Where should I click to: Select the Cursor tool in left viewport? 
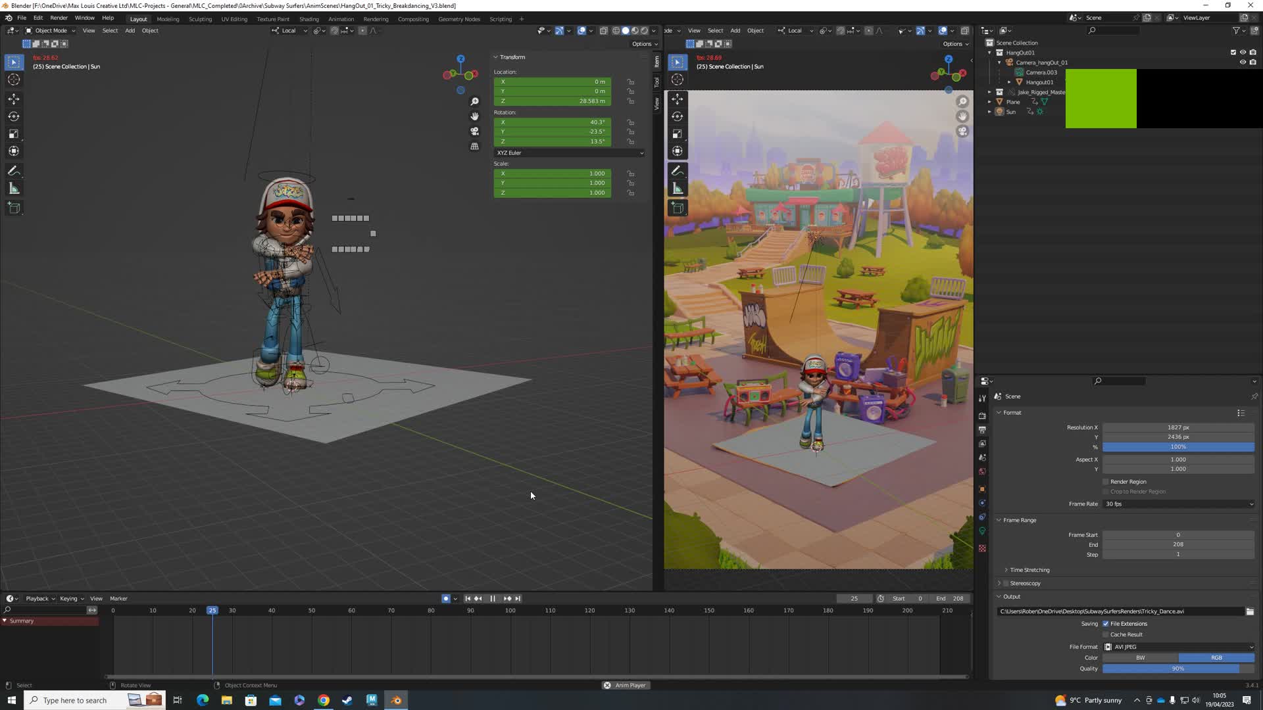coord(14,80)
